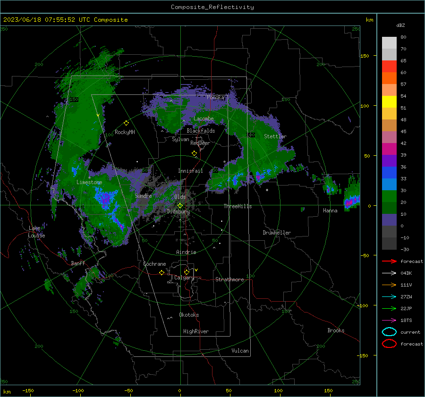
Task: Click the Sundre town label
Action: coord(143,195)
